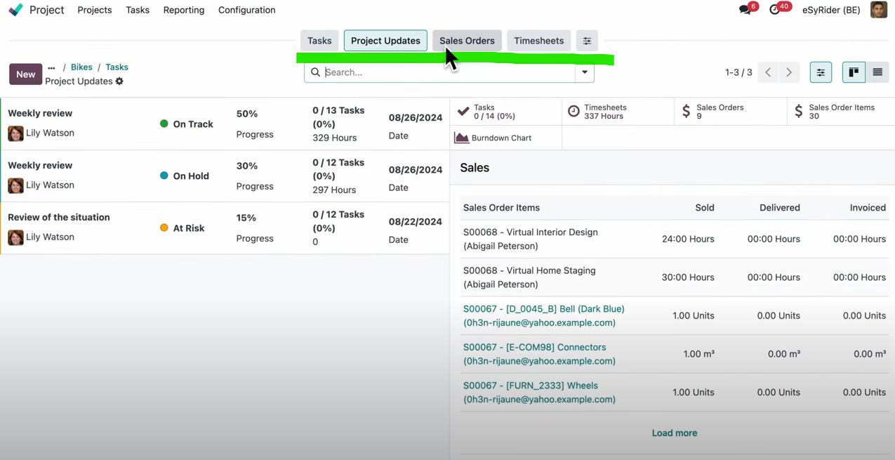Open the On Hold status selector

[x=185, y=176]
